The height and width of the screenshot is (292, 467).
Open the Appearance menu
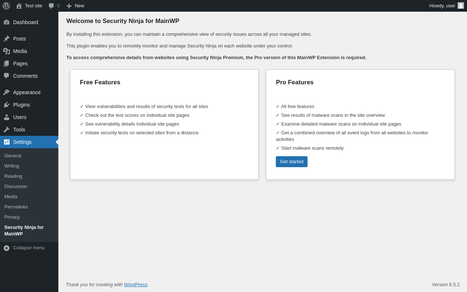29,92
